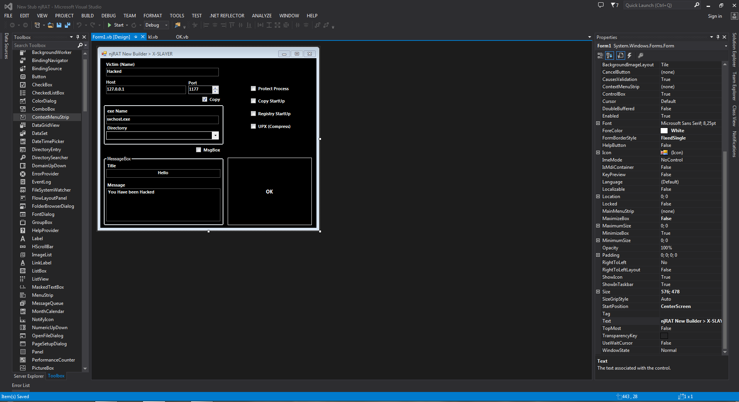The width and height of the screenshot is (739, 402).
Task: Select the ListView control in the Toolbox
Action: pos(40,279)
